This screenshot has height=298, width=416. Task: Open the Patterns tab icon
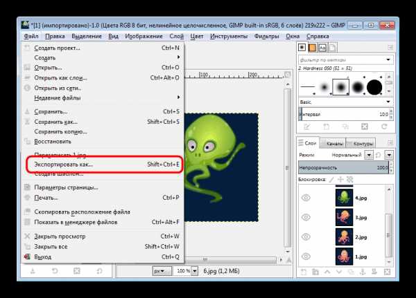[312, 48]
